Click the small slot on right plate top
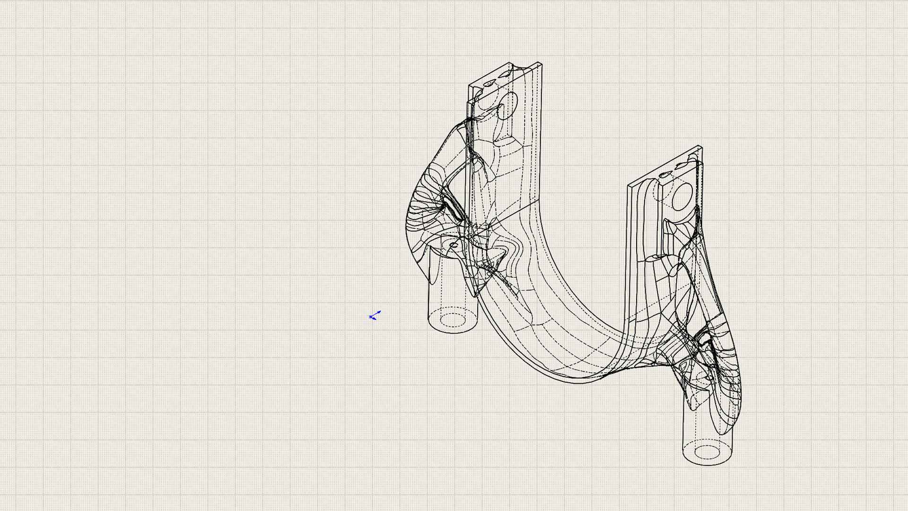This screenshot has width=908, height=511. click(x=665, y=175)
